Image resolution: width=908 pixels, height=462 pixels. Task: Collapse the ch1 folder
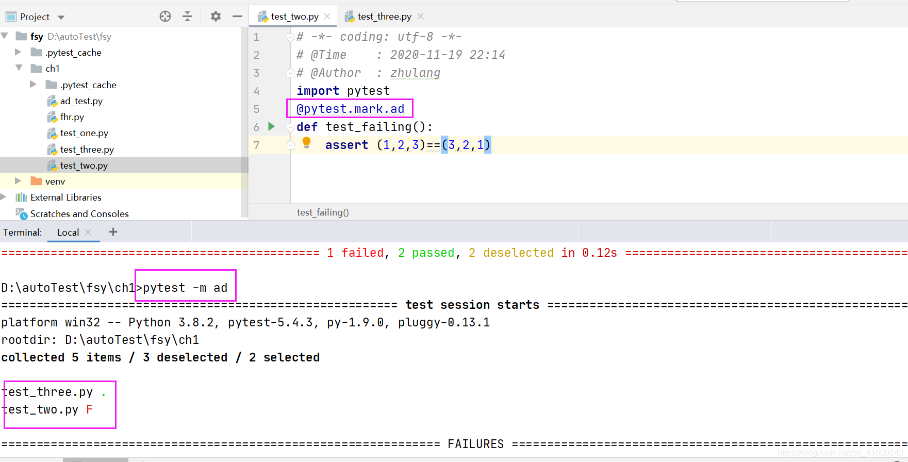click(19, 68)
